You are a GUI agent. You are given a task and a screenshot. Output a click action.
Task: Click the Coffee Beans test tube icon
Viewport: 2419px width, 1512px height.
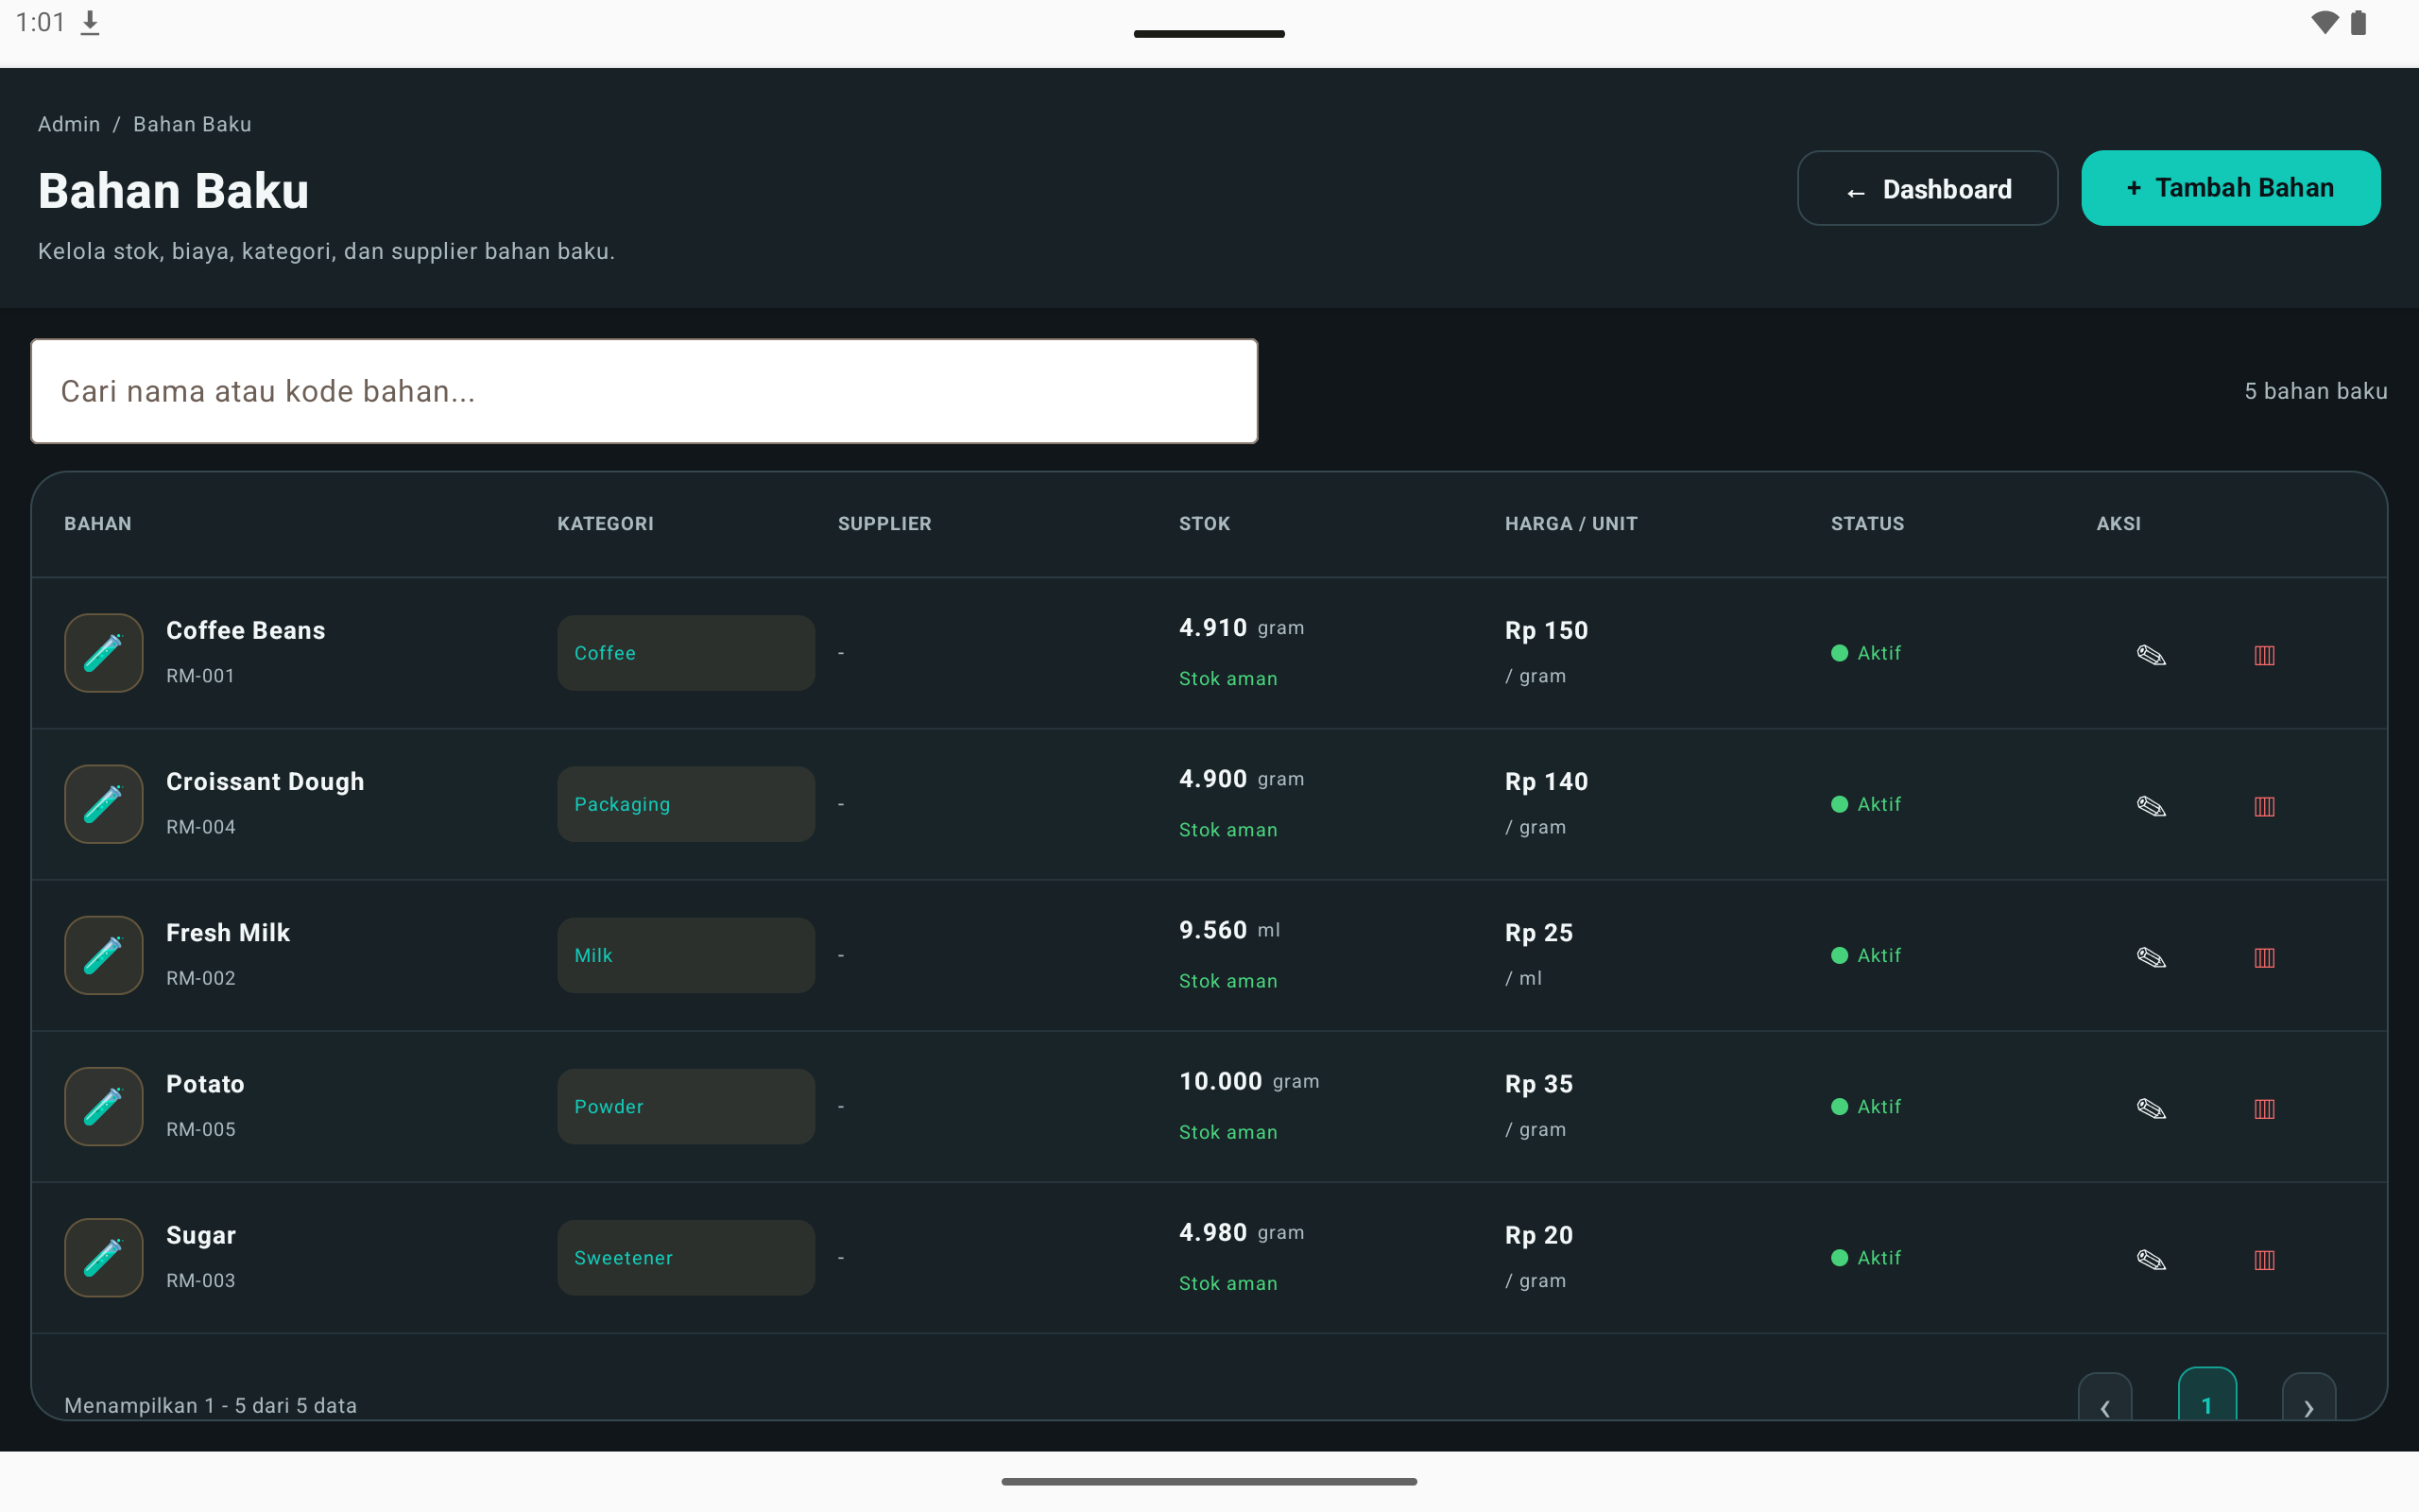click(x=104, y=653)
